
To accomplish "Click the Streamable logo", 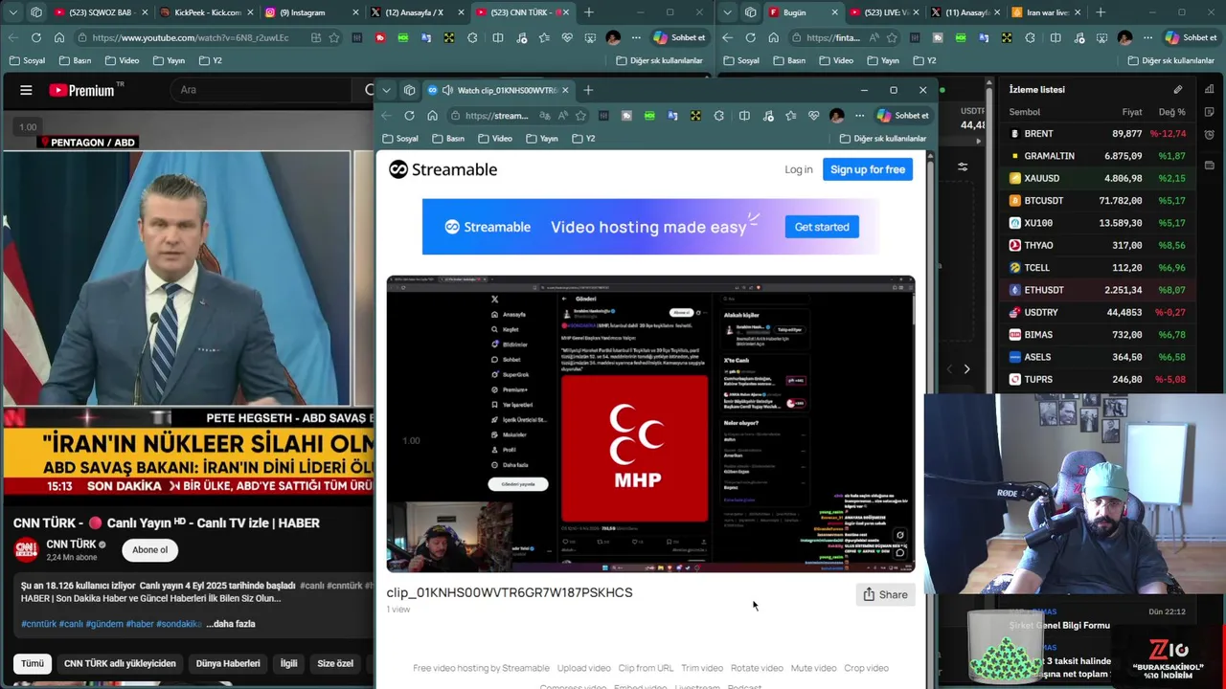I will tap(443, 169).
